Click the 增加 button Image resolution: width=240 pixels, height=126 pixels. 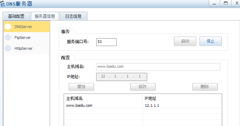[x=81, y=87]
